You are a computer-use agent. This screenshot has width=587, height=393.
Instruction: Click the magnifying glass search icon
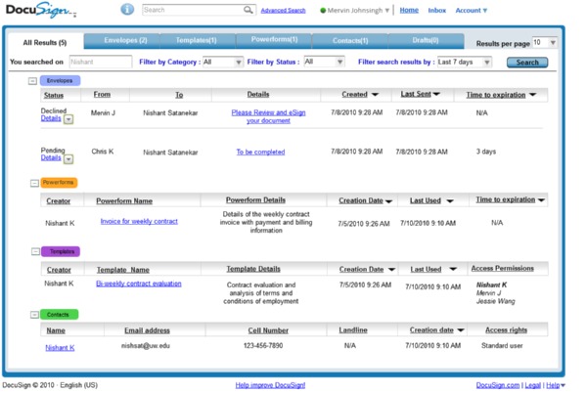click(248, 10)
